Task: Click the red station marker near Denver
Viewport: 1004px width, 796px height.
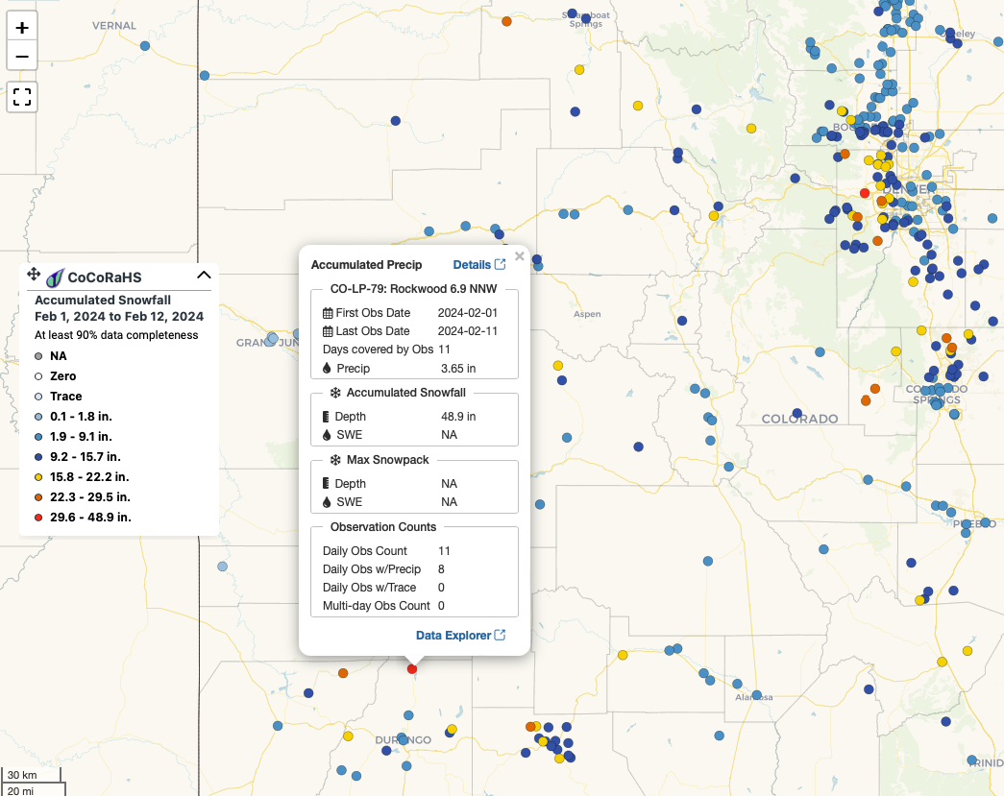Action: [x=864, y=193]
